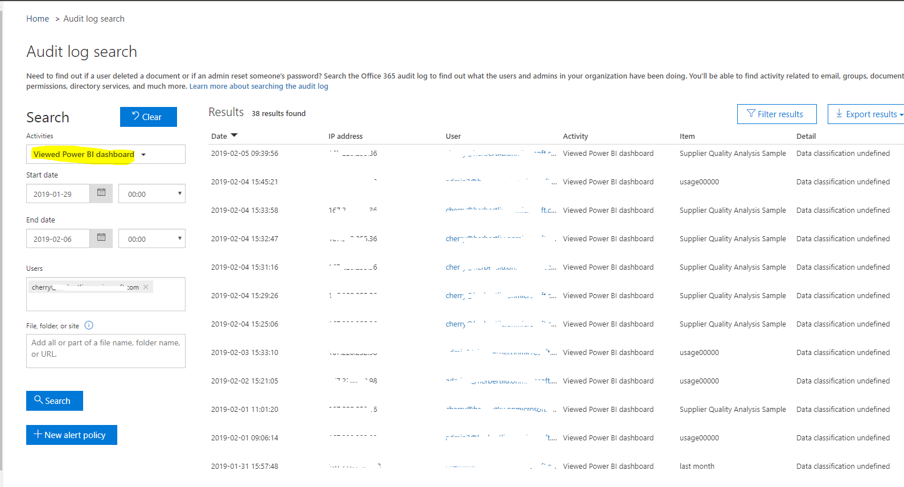Click the User column header
Screen dimensions: 904x487
(x=453, y=136)
